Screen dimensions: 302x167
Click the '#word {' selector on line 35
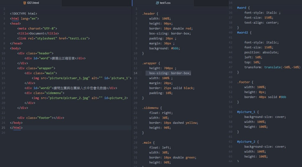click(x=243, y=8)
